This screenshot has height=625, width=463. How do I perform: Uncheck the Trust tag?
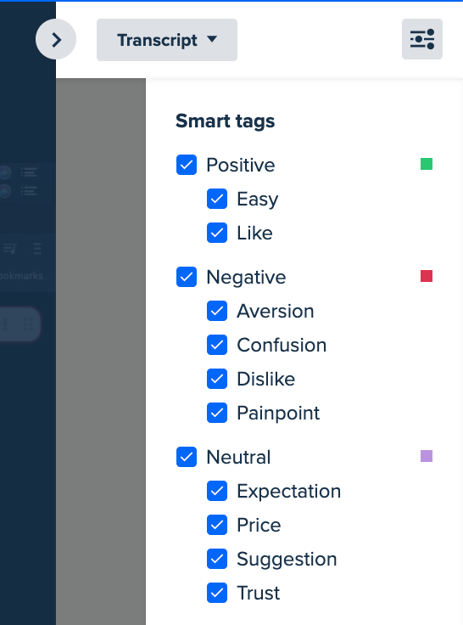[217, 593]
